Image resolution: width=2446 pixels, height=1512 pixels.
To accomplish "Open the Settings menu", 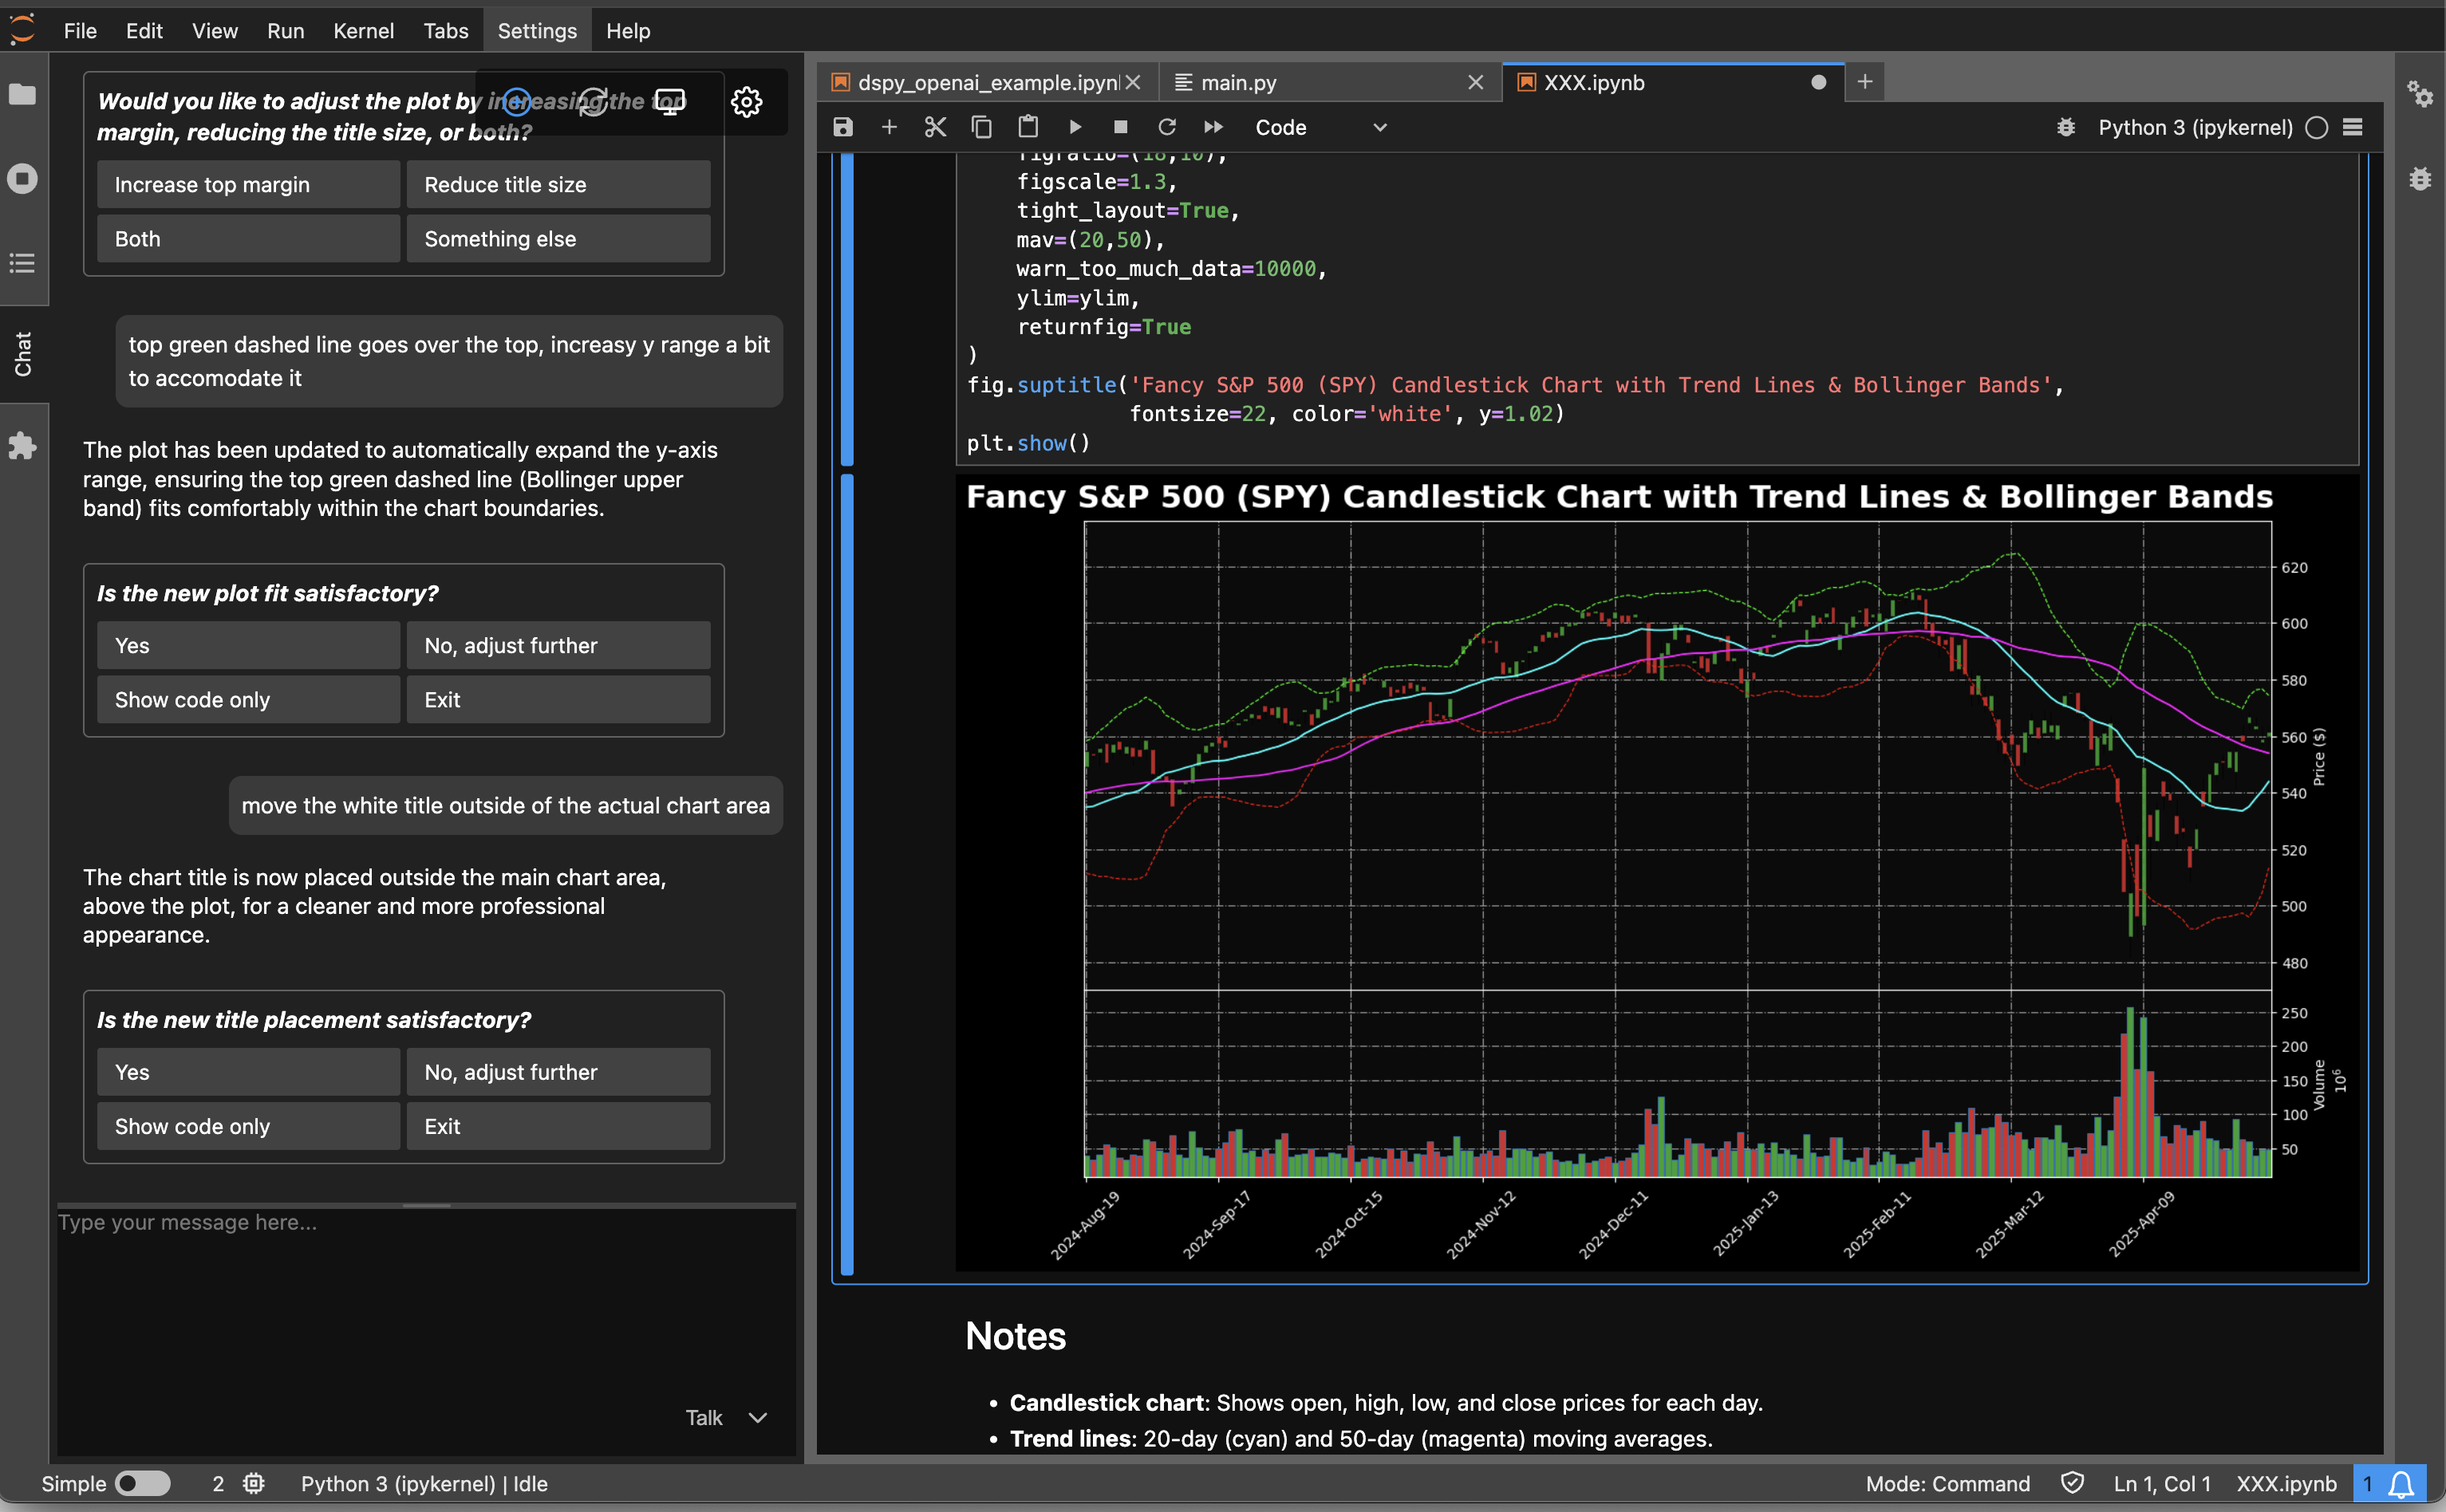I will coord(537,31).
